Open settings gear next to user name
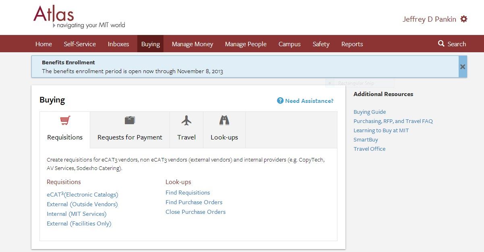The image size is (484, 252). pyautogui.click(x=464, y=19)
